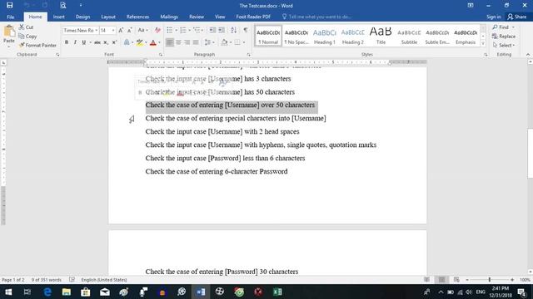Expand the Styles gallery
Image resolution: width=533 pixels, height=299 pixels.
point(483,44)
